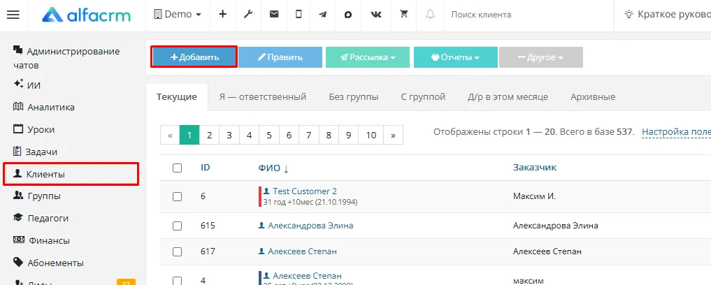Switch to Я — ответственный tab
Screen dimensions: 711x285
point(263,97)
